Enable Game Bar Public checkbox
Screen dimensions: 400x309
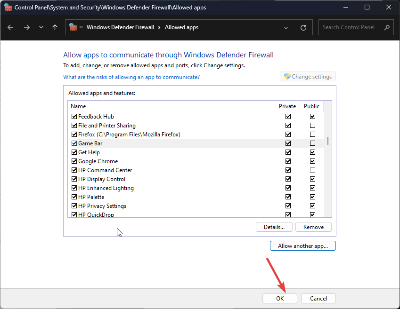[312, 143]
